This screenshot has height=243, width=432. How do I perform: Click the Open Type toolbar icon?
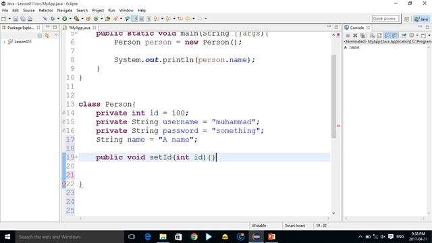tap(107, 19)
